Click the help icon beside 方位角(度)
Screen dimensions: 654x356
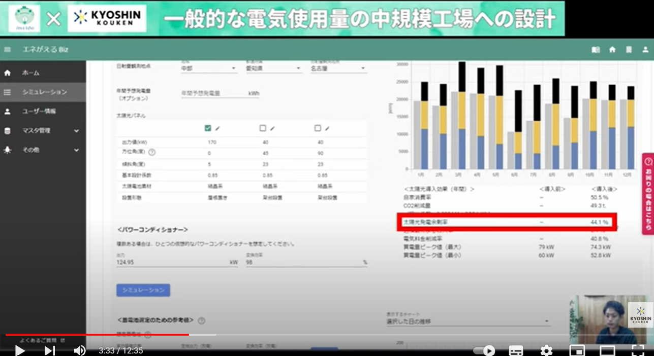[152, 152]
